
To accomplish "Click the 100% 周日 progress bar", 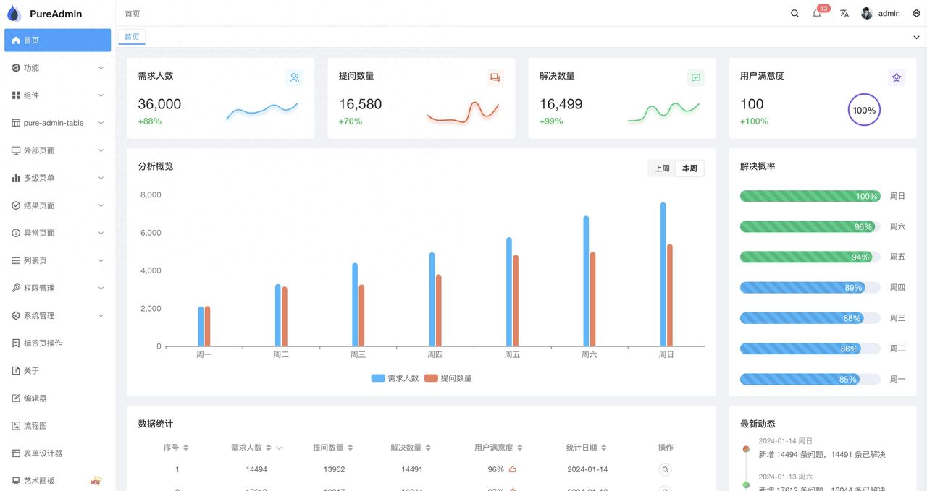I will (x=810, y=196).
